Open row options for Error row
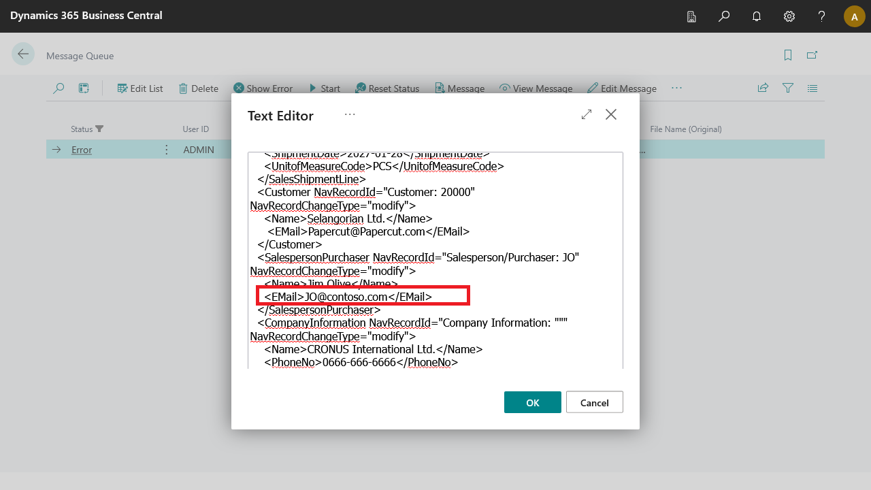871x490 pixels. [x=167, y=150]
